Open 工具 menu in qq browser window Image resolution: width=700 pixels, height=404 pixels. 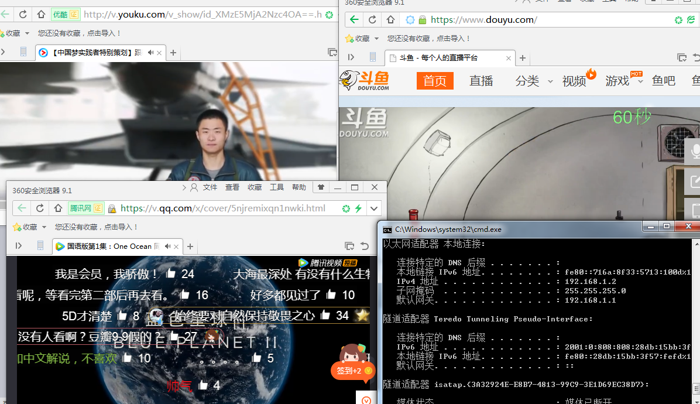pos(277,187)
